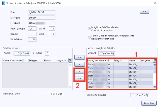Select radio 'Schüler, die im Fach Kath.Religionslehre noch unversorgt sind'
Image resolution: width=158 pixels, height=107 pixels.
click(x=89, y=37)
